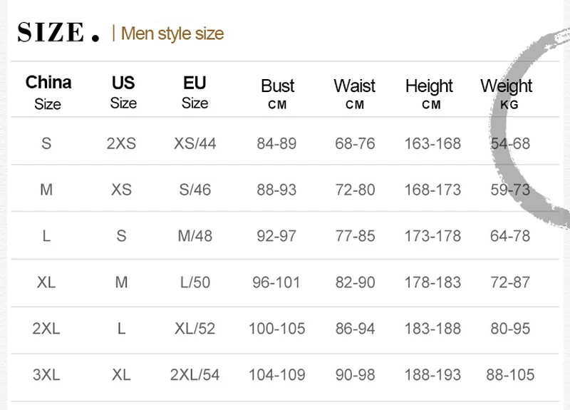Viewport: 570px width, 410px height.
Task: Click the bust value 100-105
Action: point(277,329)
